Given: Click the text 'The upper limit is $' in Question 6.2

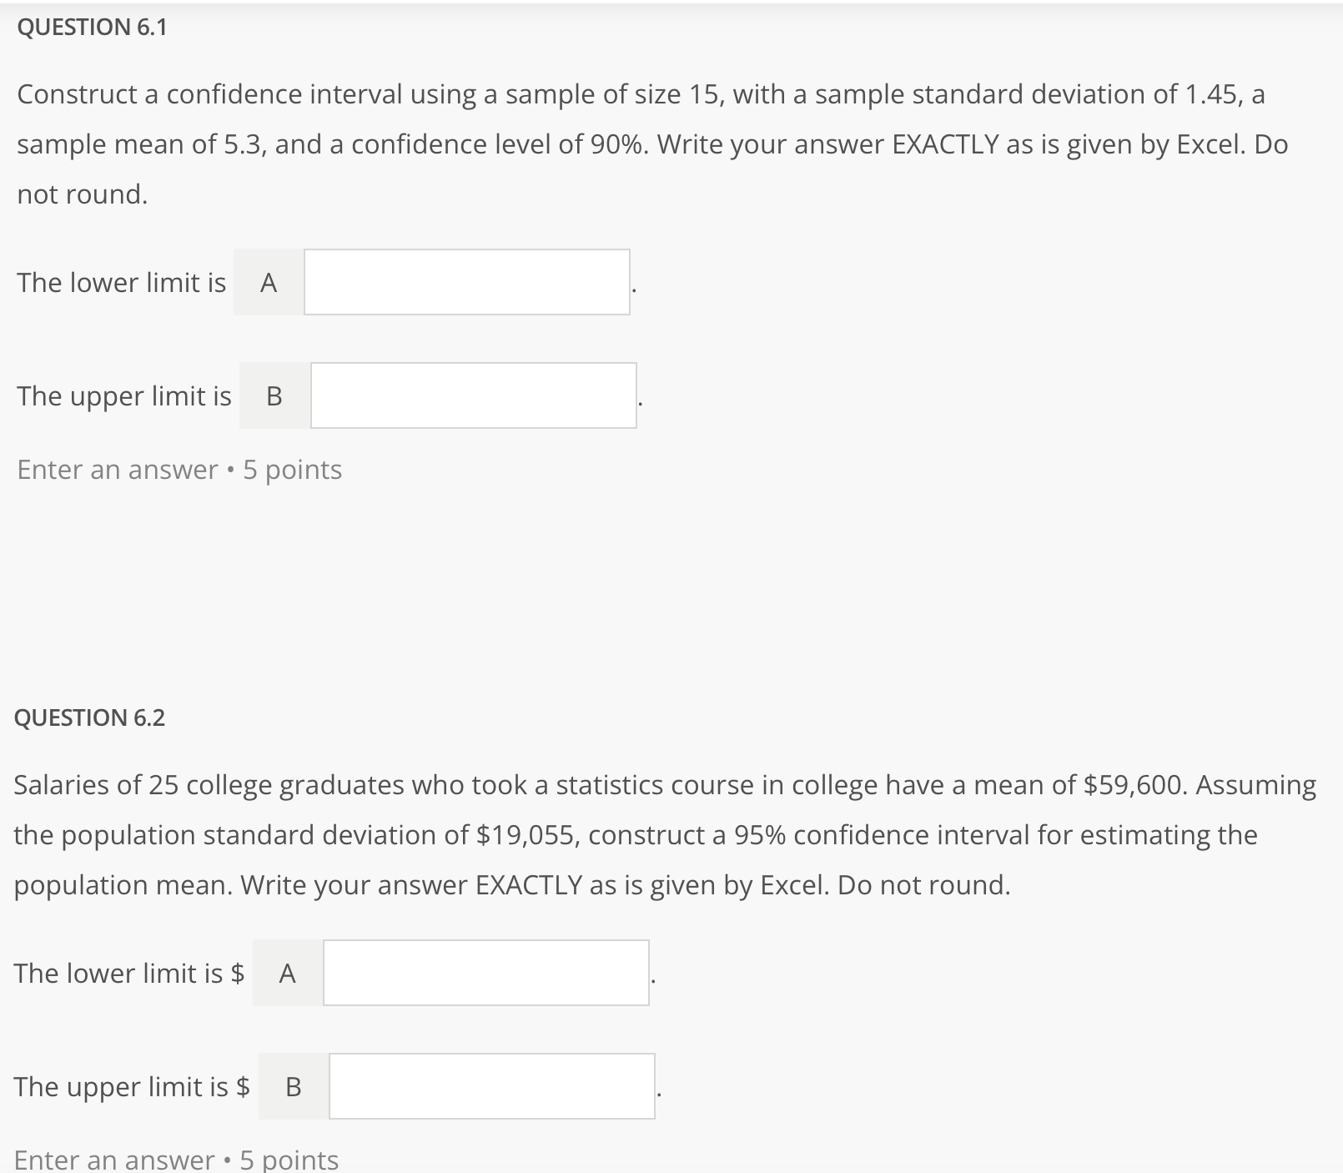Looking at the screenshot, I should point(133,1086).
